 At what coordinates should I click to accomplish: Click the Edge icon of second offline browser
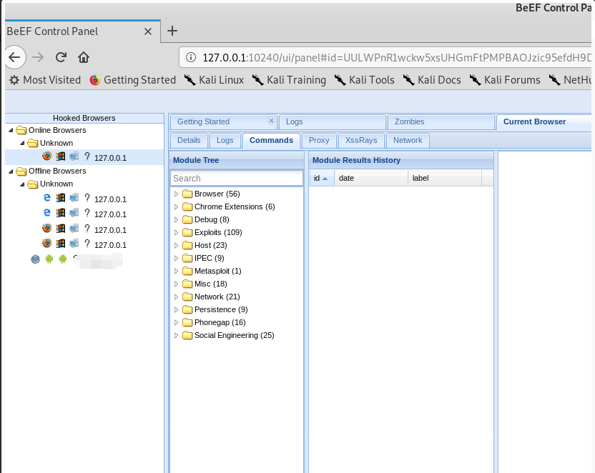tap(46, 213)
